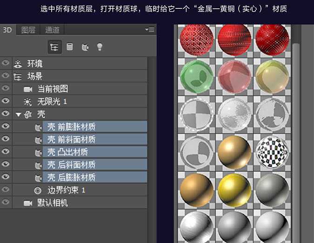
Task: Click the camera icon beside 默认相机
Action: [28, 203]
